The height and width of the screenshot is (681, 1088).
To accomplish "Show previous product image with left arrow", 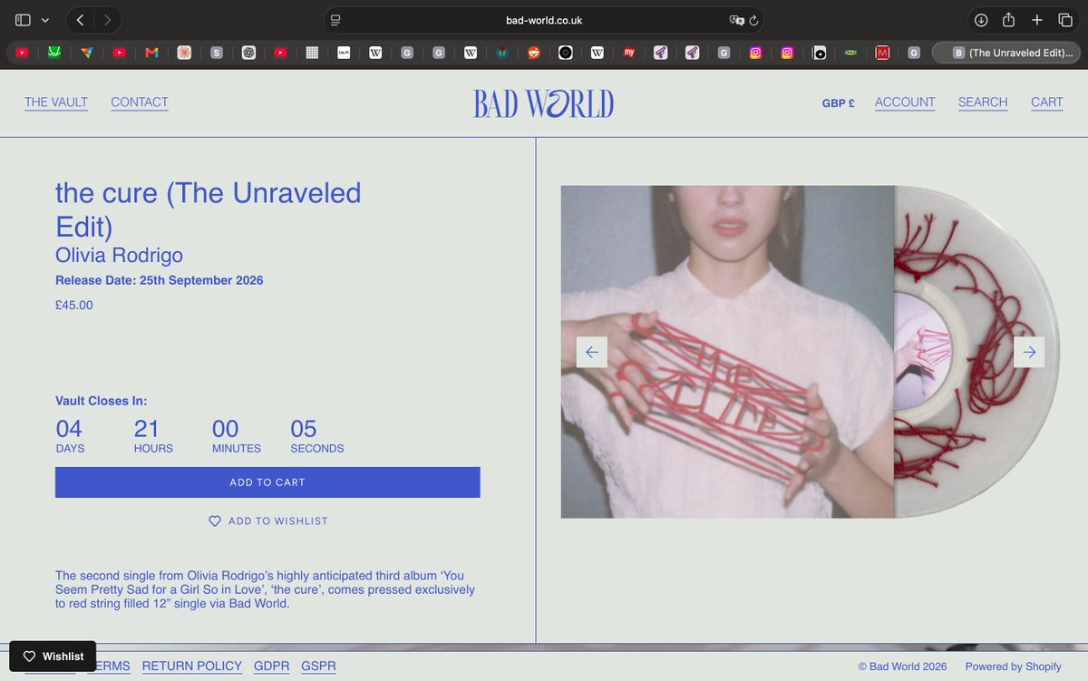I will click(x=592, y=352).
